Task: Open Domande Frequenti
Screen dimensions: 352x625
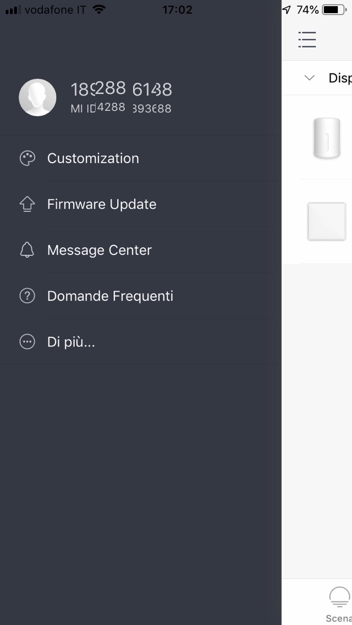Action: (x=110, y=296)
